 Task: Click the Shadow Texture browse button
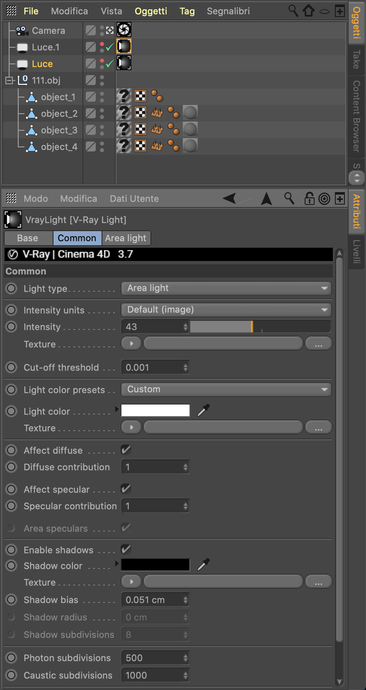pos(318,582)
